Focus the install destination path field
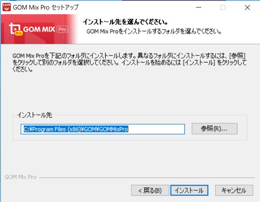Screen dimensions: 260x202 [x=103, y=129]
